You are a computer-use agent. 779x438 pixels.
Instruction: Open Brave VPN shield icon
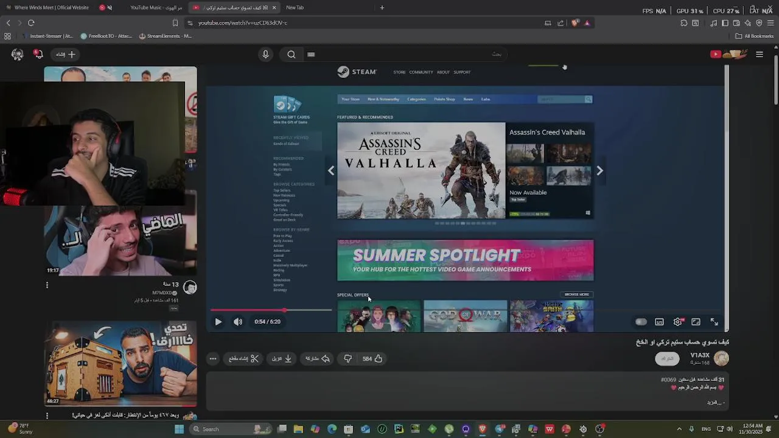(x=759, y=23)
